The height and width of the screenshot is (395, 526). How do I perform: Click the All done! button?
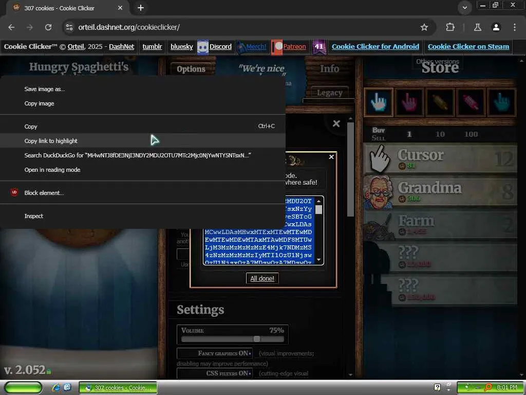click(262, 278)
